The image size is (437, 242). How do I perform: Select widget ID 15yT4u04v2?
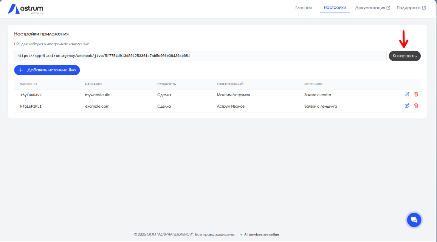pyautogui.click(x=31, y=95)
